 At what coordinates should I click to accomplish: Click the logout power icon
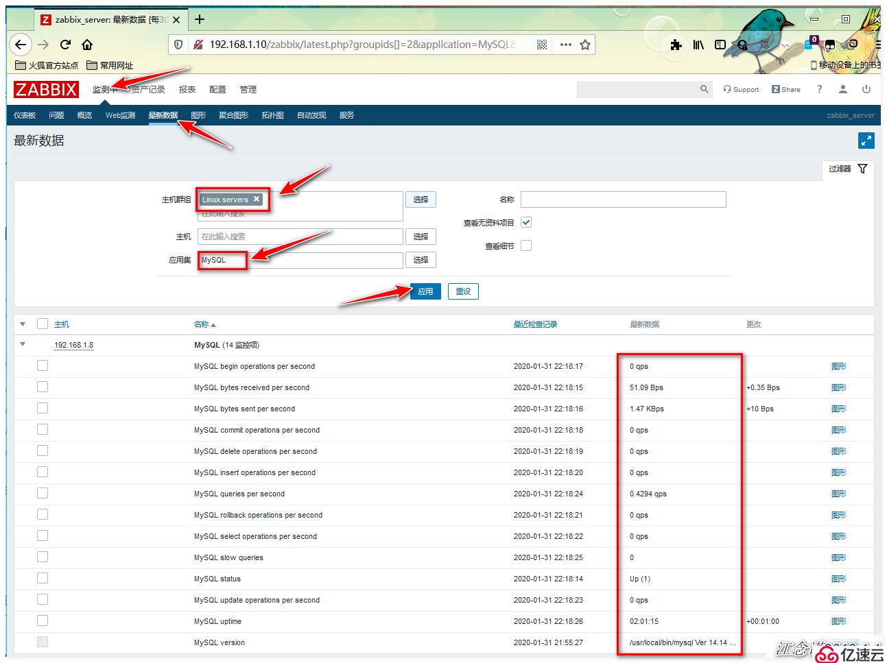pyautogui.click(x=866, y=89)
